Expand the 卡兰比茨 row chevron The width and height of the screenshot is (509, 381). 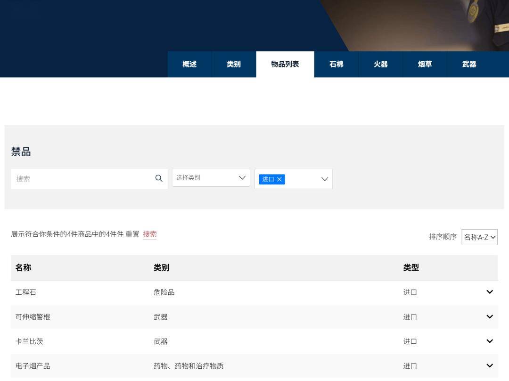489,341
